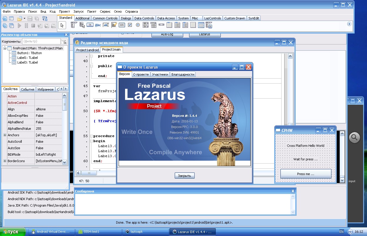Switch to the Data Access palette tab
Image resolution: width=367 pixels, height=236 pixels.
[166, 18]
